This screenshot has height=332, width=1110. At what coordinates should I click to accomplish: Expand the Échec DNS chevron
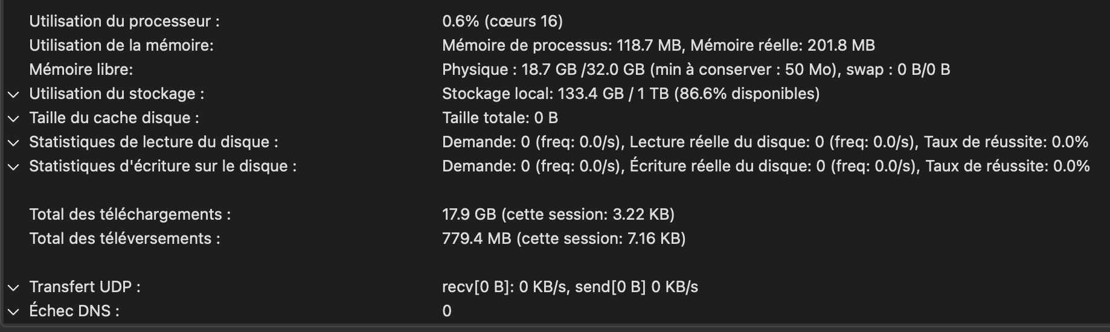point(13,312)
